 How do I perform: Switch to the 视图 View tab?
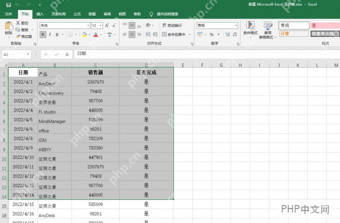coord(122,14)
